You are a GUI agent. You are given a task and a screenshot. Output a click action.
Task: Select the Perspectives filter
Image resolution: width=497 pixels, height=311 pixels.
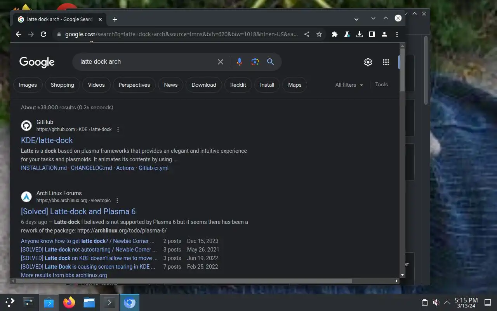(134, 85)
